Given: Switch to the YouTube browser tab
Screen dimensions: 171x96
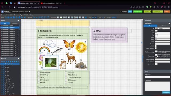Looking at the screenshot, I should click(51, 3).
